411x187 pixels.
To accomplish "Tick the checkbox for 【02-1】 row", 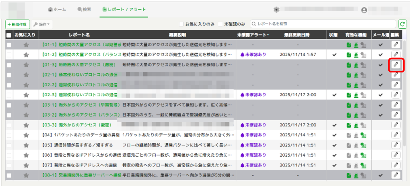I will click(9, 75).
